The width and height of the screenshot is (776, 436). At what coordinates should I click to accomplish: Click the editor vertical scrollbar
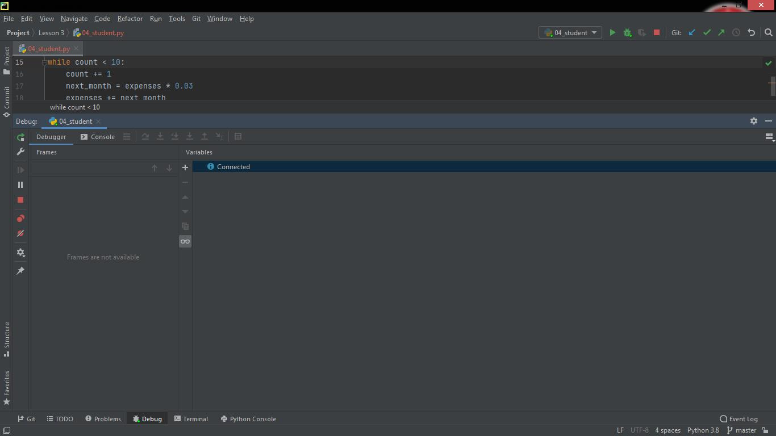pyautogui.click(x=773, y=85)
